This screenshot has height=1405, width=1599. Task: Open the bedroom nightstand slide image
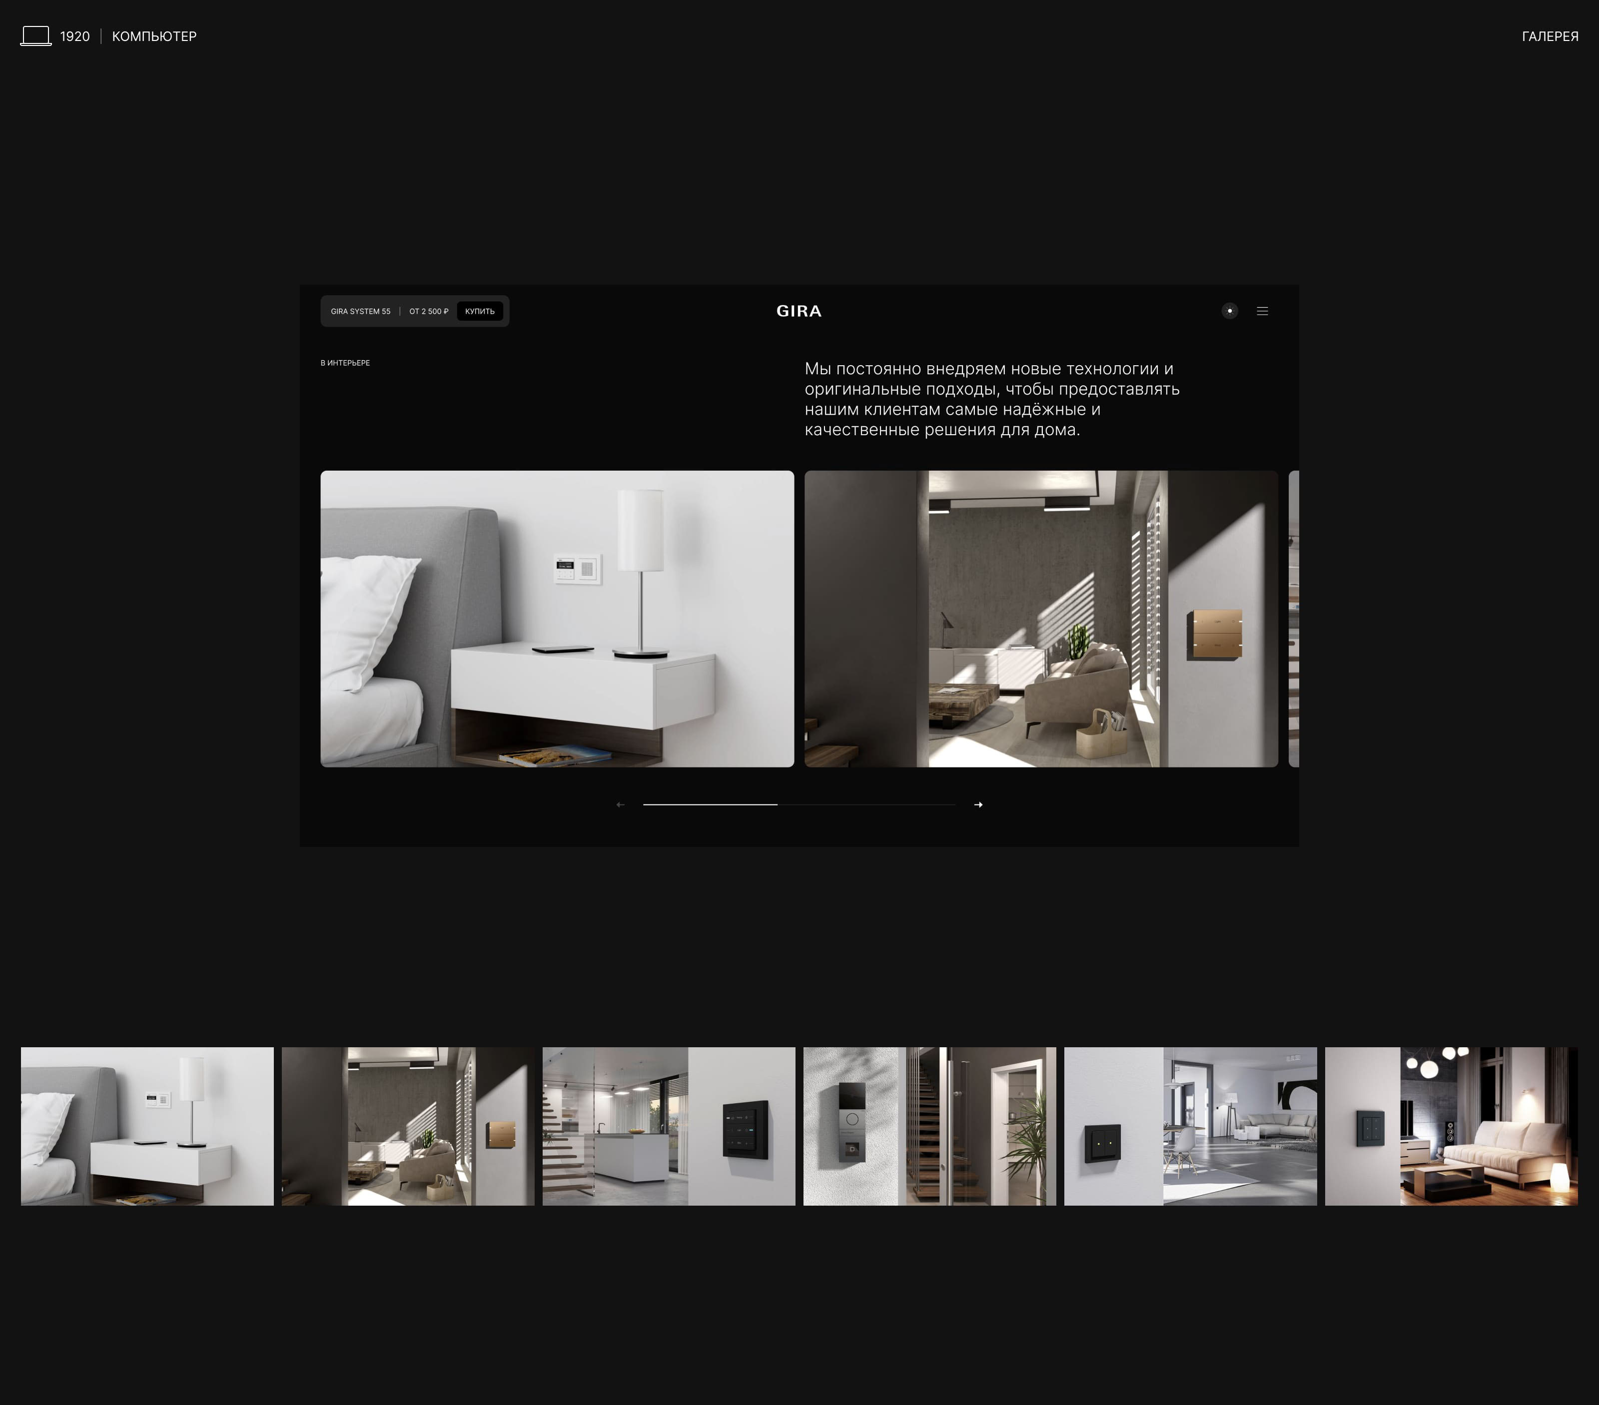coord(557,618)
